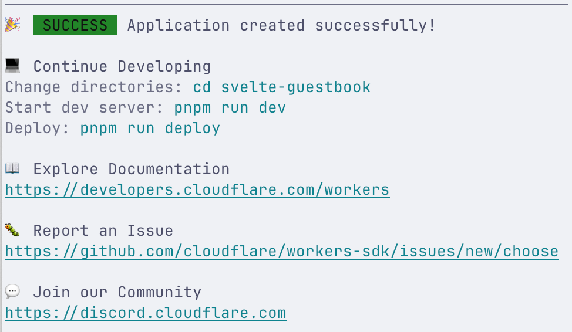Click the green SUCCESS badge
The height and width of the screenshot is (332, 572).
[x=75, y=25]
